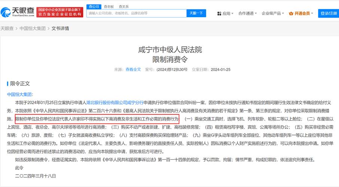Click the 限制消费令 subtitle
Screen dimensions: 339x187
tap(170, 59)
